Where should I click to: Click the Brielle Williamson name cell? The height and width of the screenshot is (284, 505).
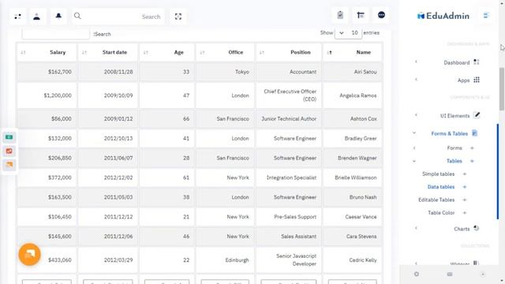click(x=352, y=177)
